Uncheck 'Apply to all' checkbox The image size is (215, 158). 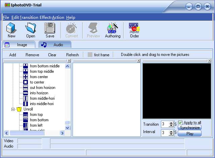tap(180, 123)
